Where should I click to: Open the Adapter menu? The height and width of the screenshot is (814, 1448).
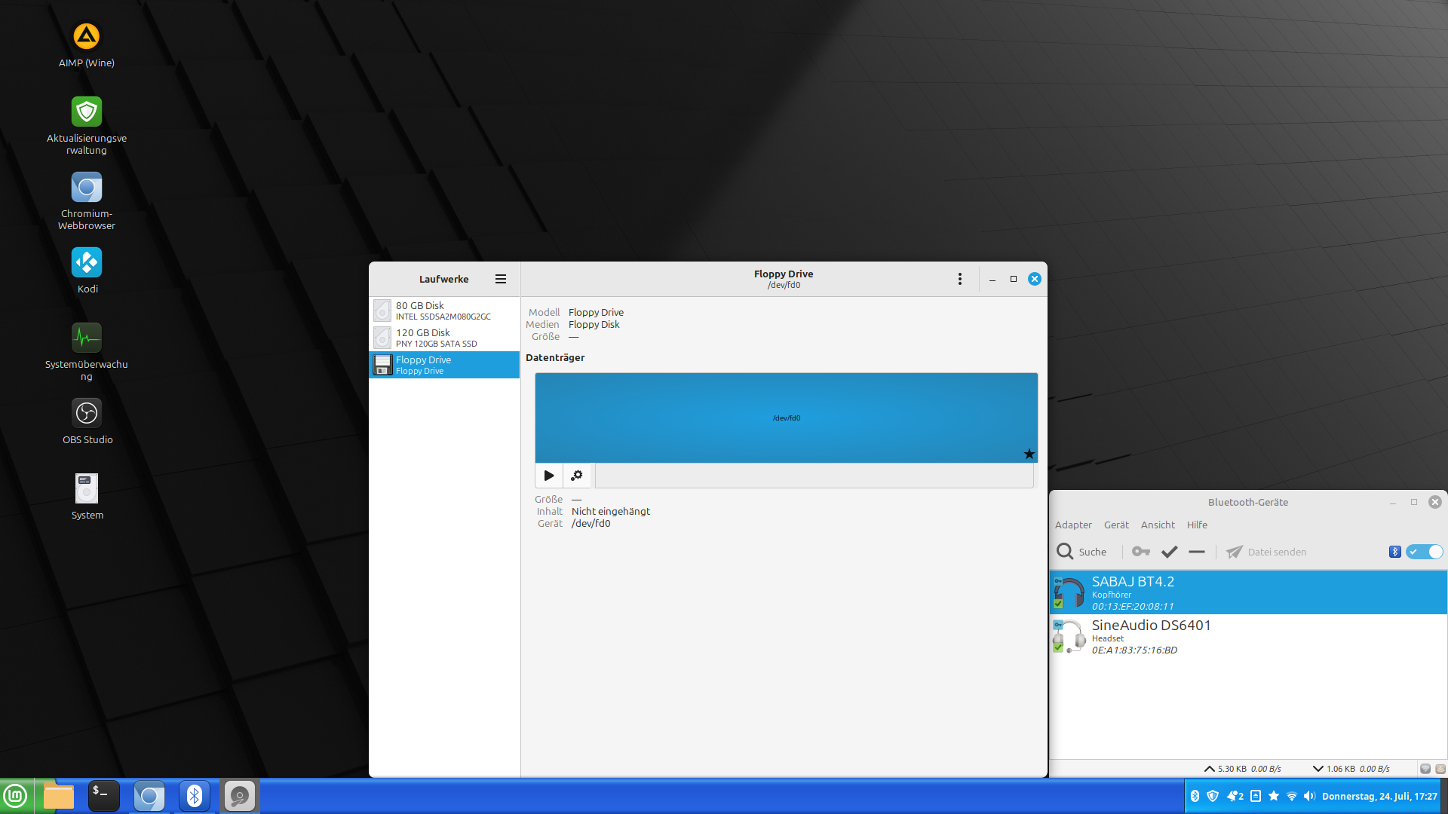1072,525
